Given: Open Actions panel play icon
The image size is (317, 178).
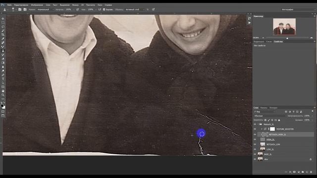Looking at the screenshot, I should pyautogui.click(x=250, y=23).
